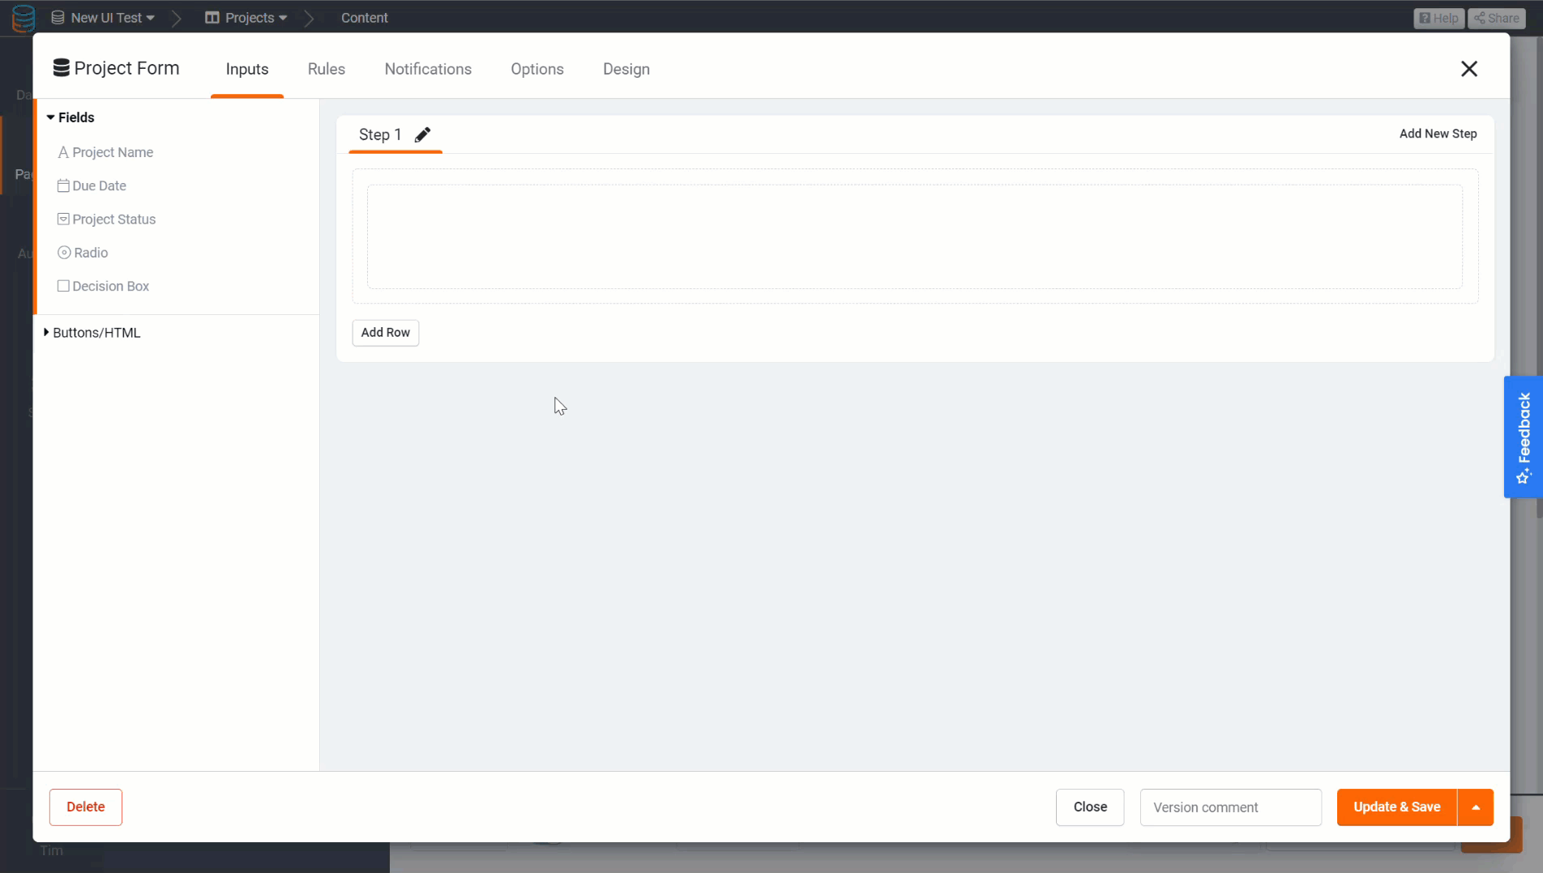Viewport: 1543px width, 873px height.
Task: Close the Project Form dialog with X
Action: (1469, 69)
